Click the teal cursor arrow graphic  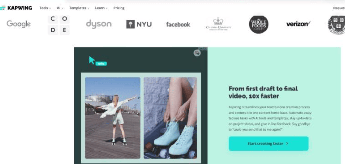(92, 60)
